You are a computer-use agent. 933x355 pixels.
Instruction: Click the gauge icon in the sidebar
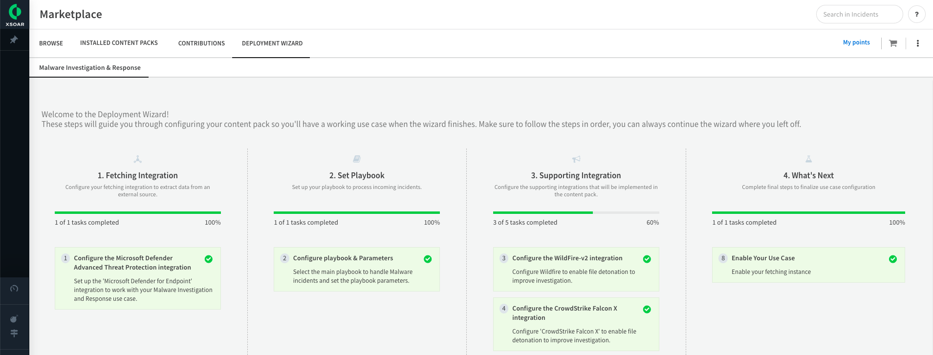tap(14, 289)
